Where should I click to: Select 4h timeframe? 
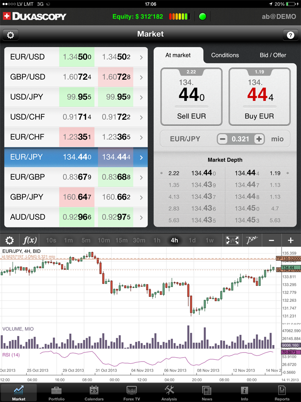point(174,240)
